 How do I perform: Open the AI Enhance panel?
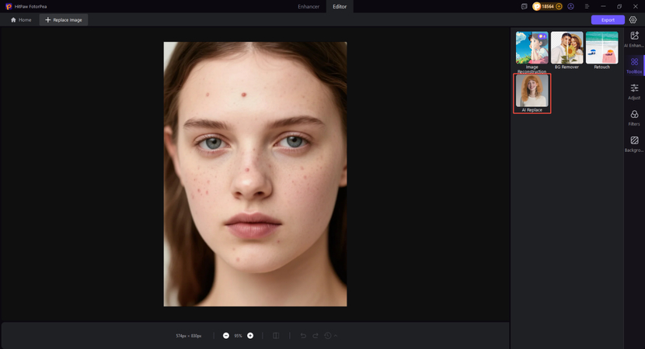pos(634,40)
